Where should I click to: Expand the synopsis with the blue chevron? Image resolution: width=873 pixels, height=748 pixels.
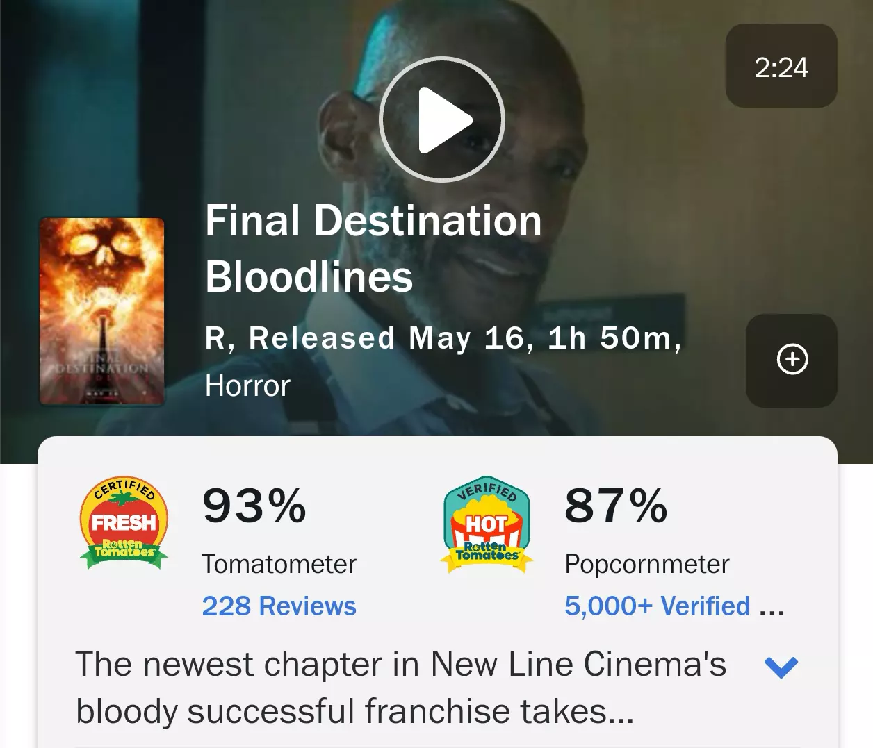point(781,667)
